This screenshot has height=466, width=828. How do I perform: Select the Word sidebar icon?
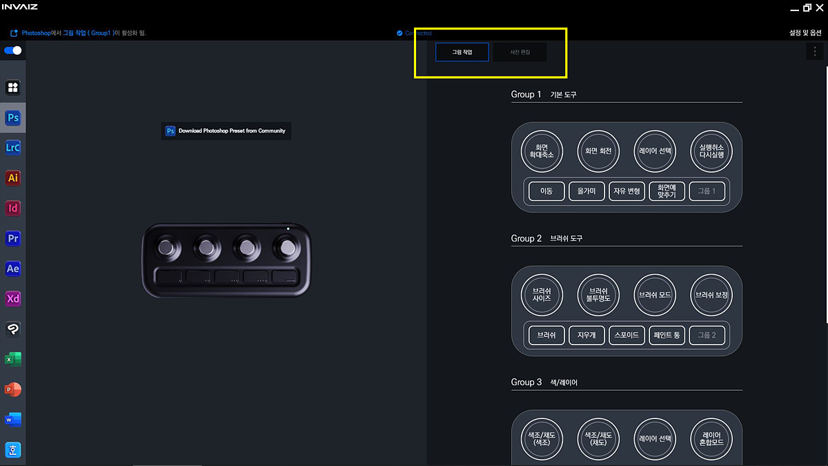point(13,420)
